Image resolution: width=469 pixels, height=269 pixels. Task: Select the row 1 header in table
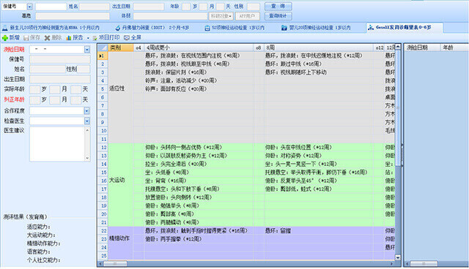103,56
